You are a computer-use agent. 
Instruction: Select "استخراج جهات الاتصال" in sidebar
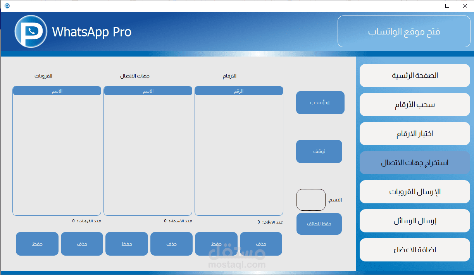tap(415, 163)
